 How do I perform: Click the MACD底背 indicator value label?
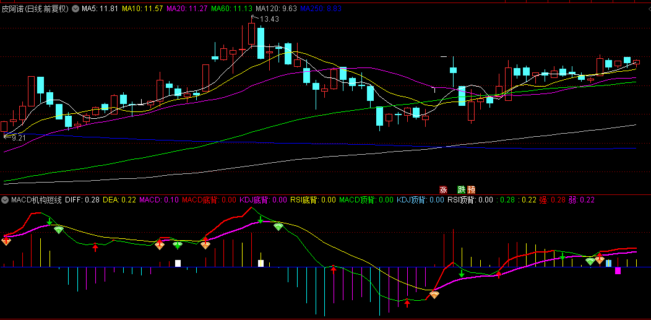tap(209, 200)
